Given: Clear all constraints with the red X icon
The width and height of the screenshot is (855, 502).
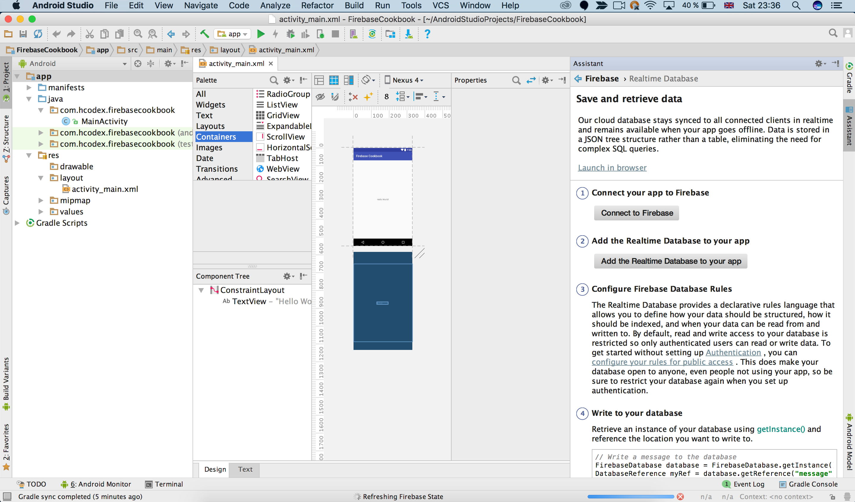Looking at the screenshot, I should (x=353, y=97).
